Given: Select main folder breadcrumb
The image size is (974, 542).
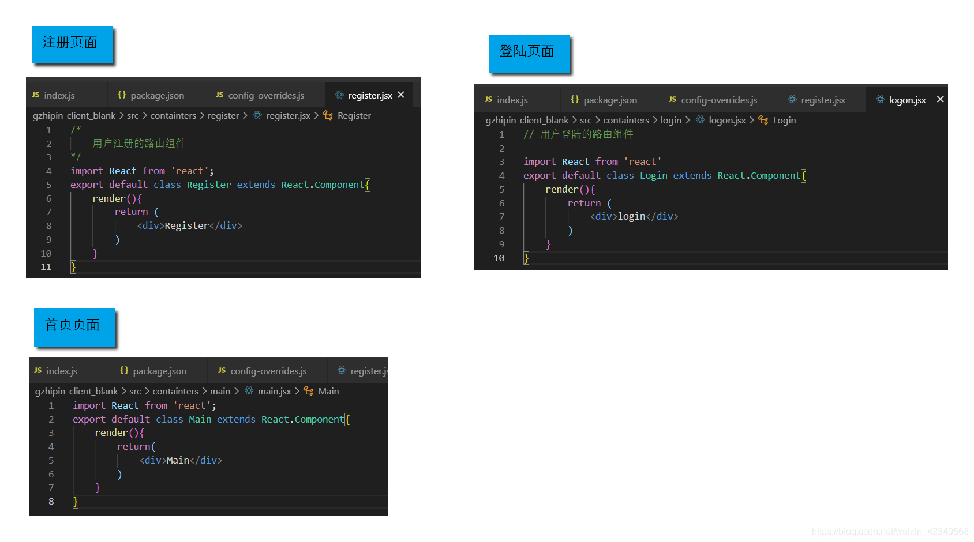Looking at the screenshot, I should click(220, 392).
